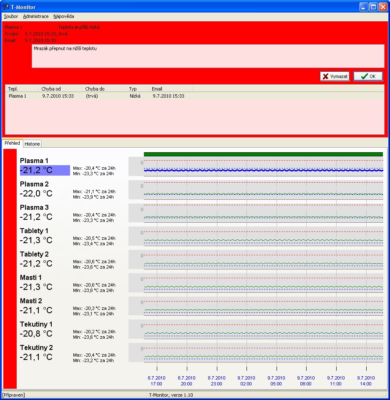Click the 8.7.2010 17:00 time axis label

click(156, 381)
